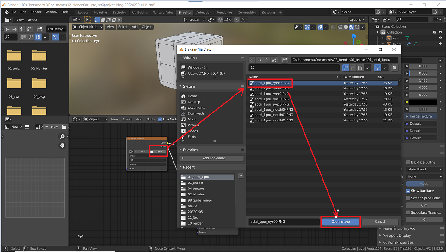Select file sotai_1gou_eye20.PNG

coord(323,104)
